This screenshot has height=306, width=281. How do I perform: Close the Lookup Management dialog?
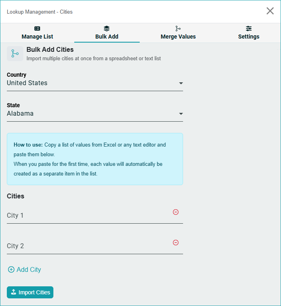(x=270, y=11)
